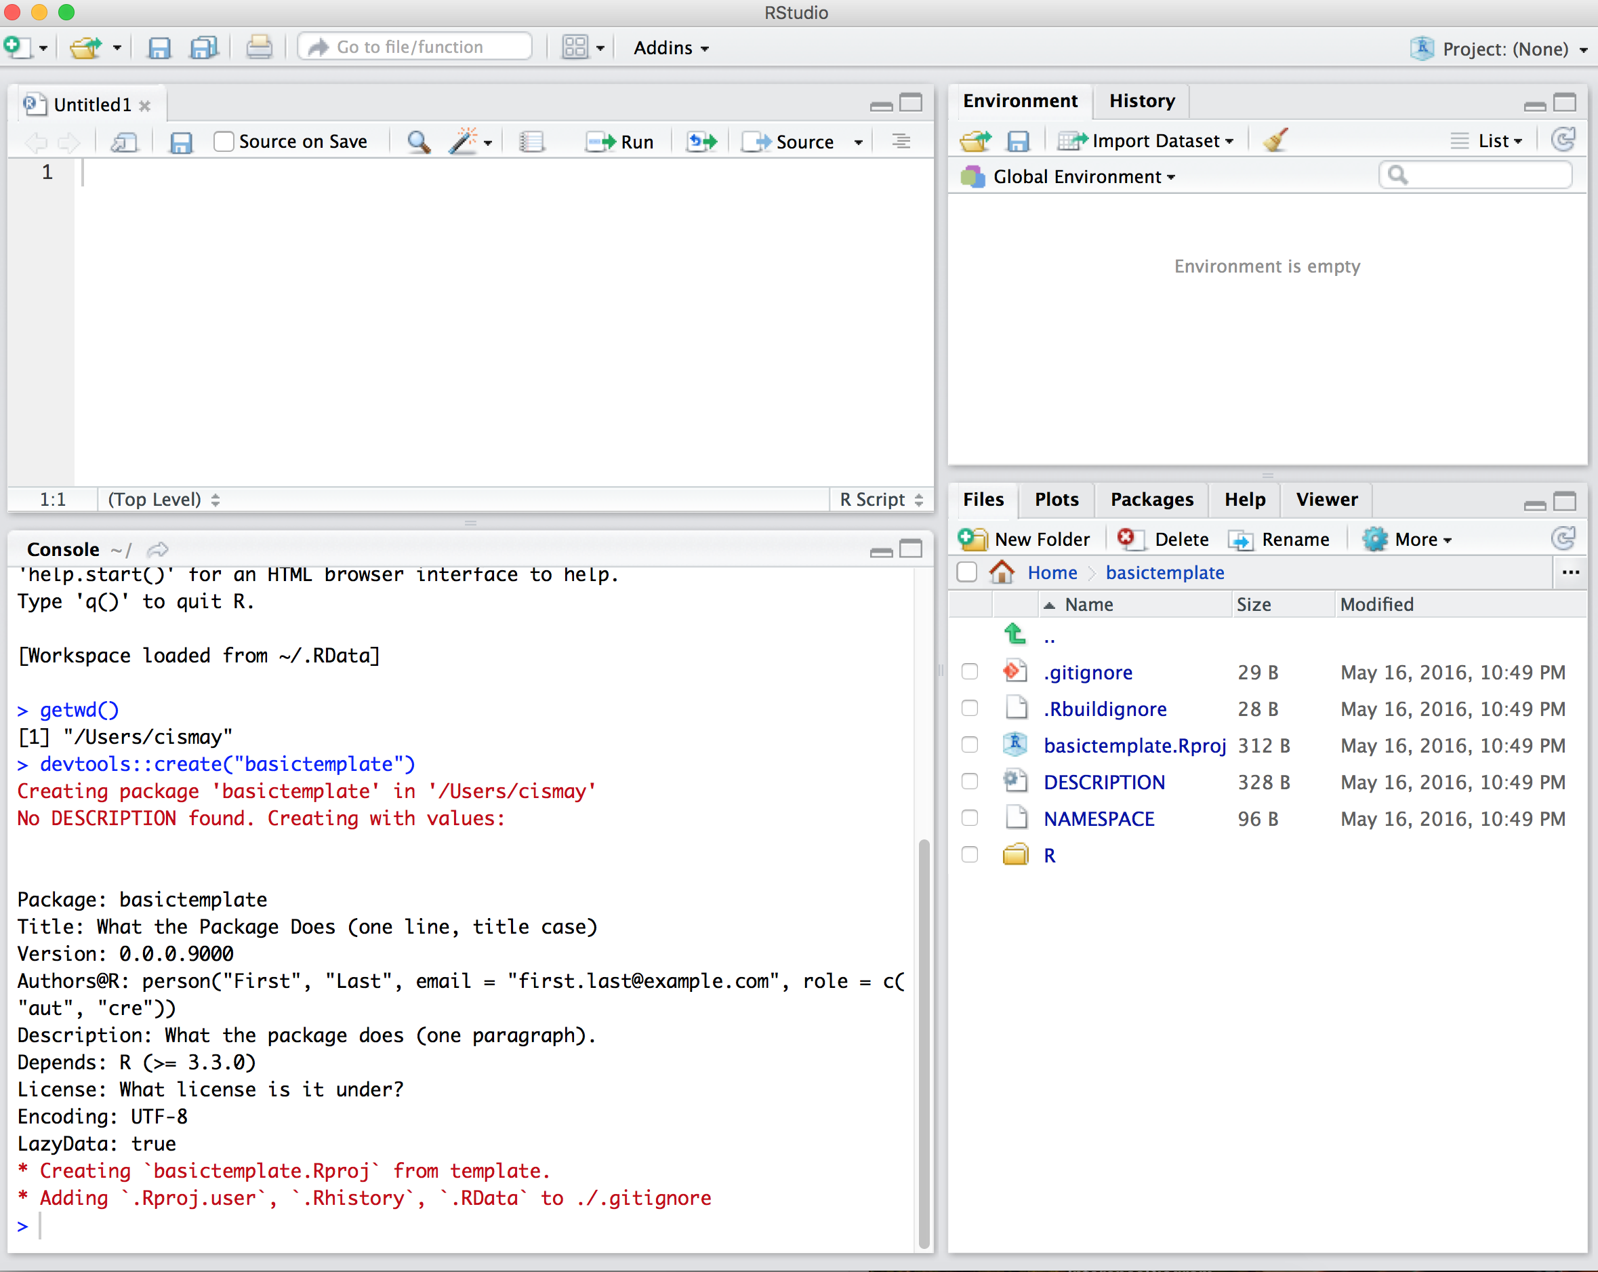Switch to the Packages tab
Image resolution: width=1598 pixels, height=1272 pixels.
point(1151,500)
